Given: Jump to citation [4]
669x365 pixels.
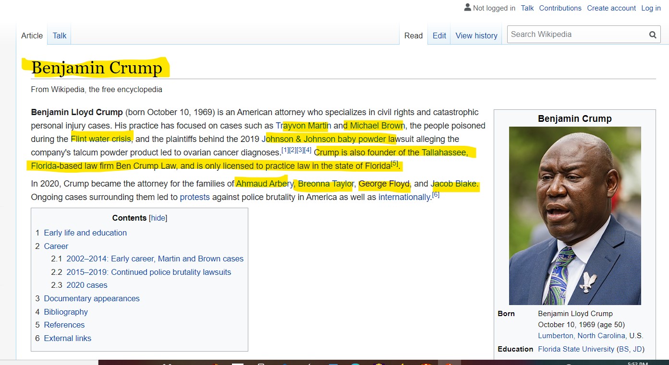Looking at the screenshot, I should pos(308,150).
